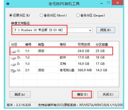
Task: Click the 浏览 (B) browse button
Action: pos(106,30)
